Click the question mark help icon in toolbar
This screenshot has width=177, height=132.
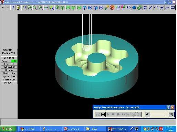click(13, 8)
